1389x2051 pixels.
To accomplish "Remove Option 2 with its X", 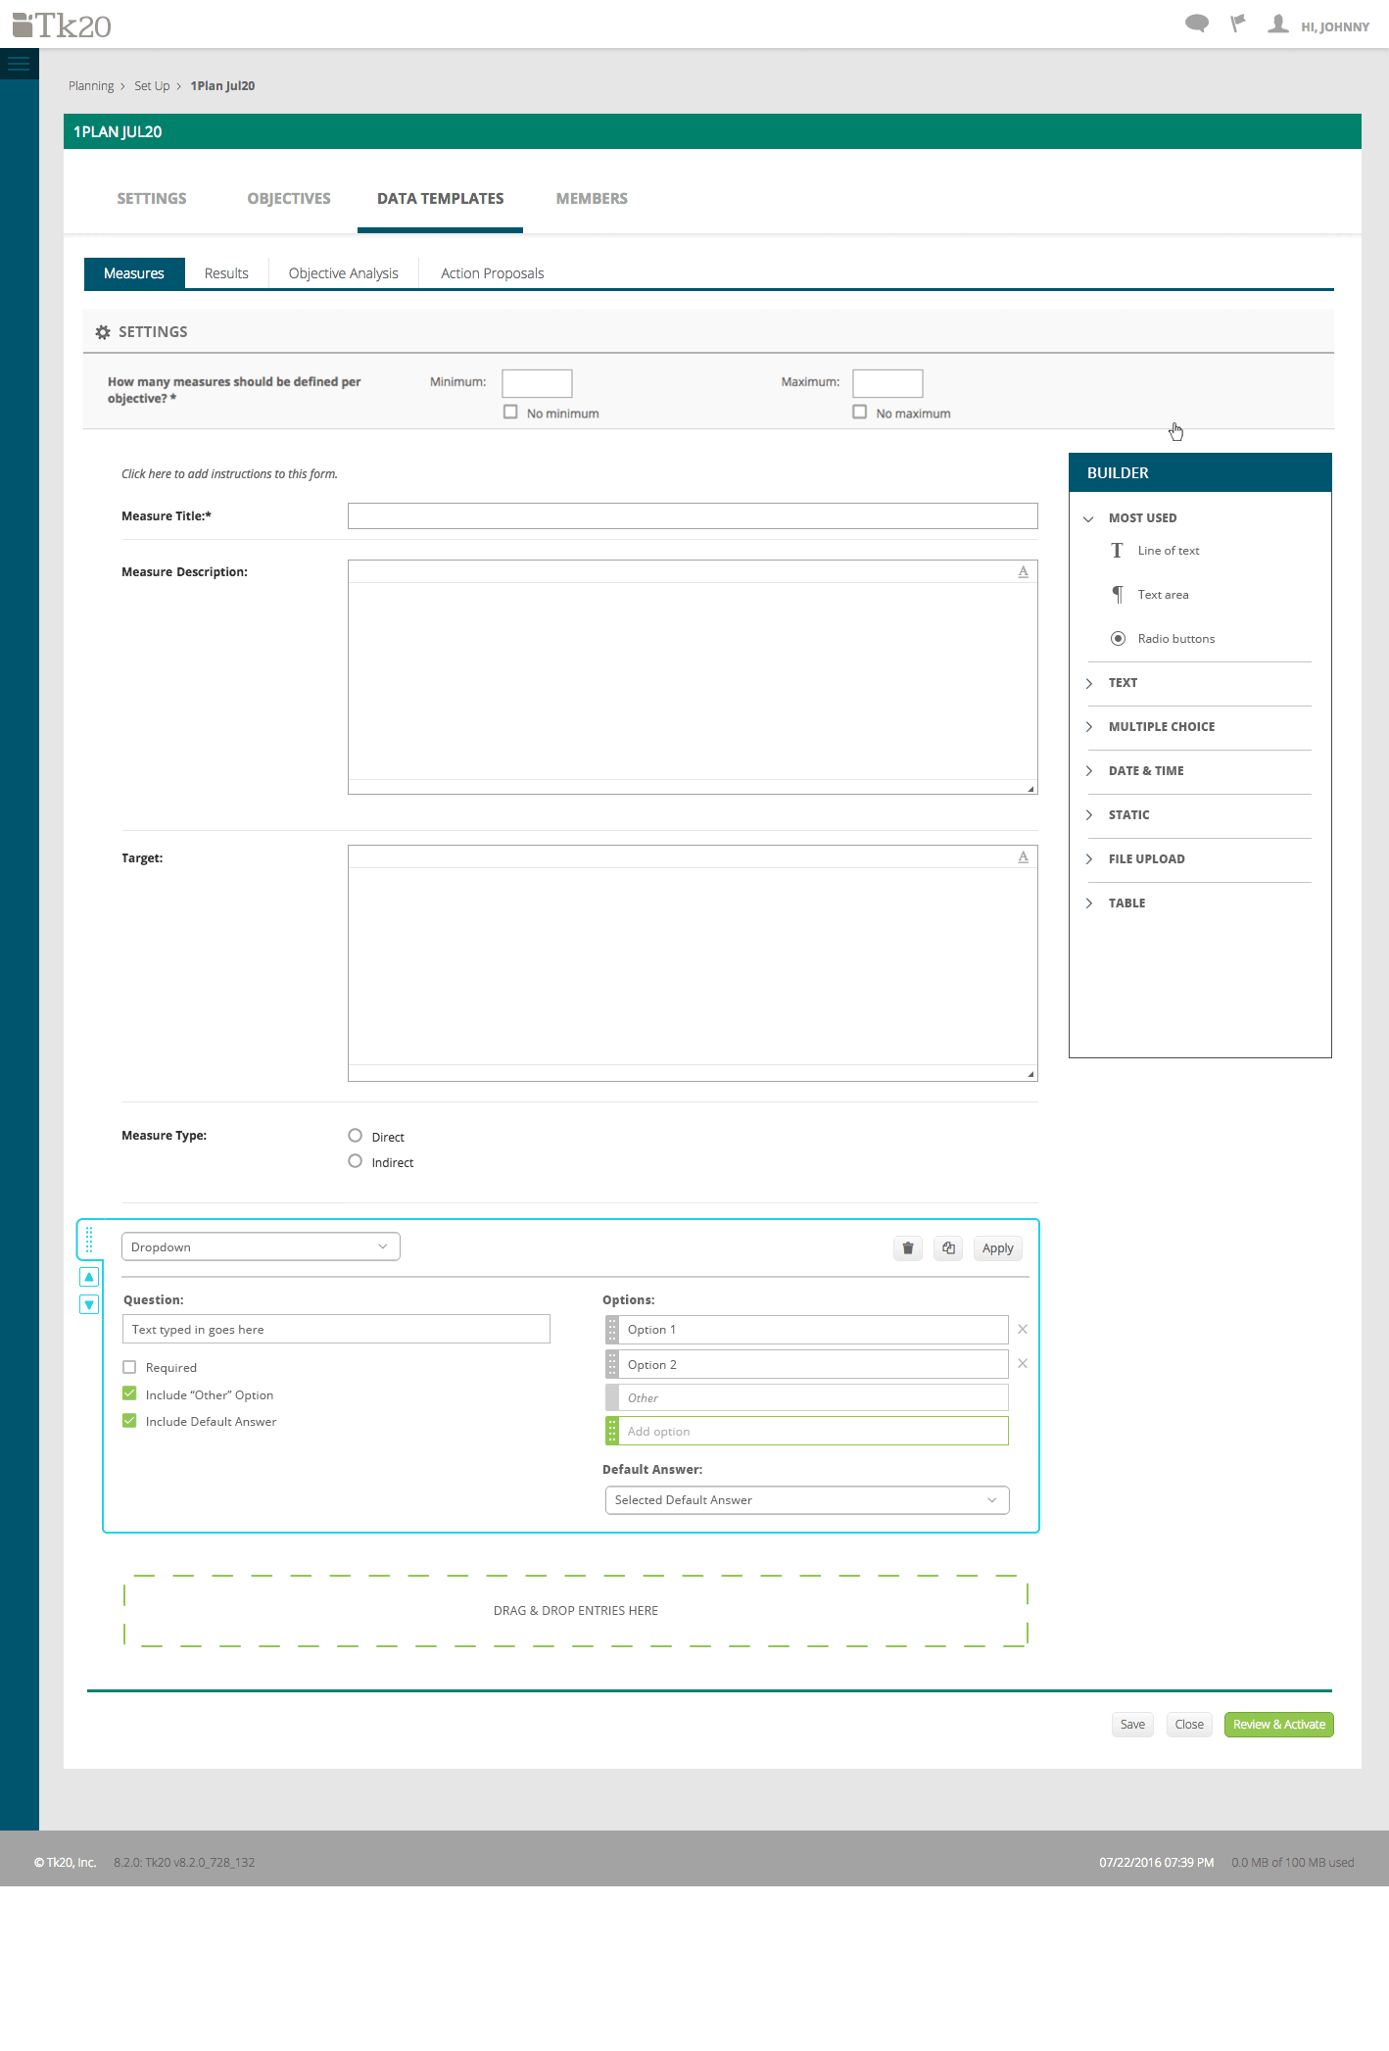I will point(1023,1364).
